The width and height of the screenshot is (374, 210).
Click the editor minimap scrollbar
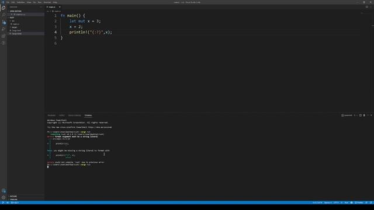click(x=372, y=26)
